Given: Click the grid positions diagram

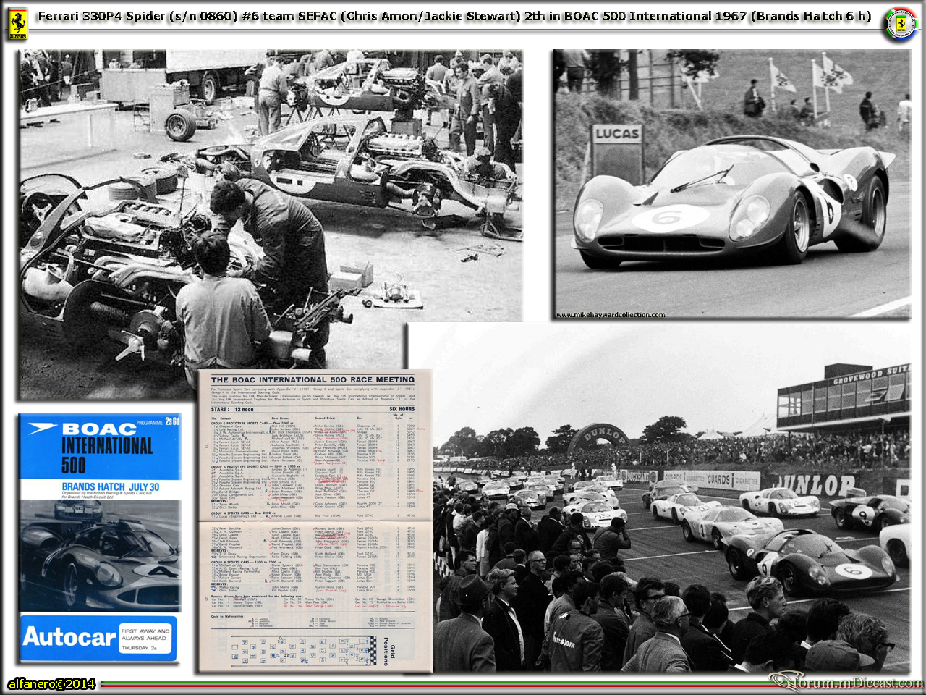Looking at the screenshot, I should (303, 649).
